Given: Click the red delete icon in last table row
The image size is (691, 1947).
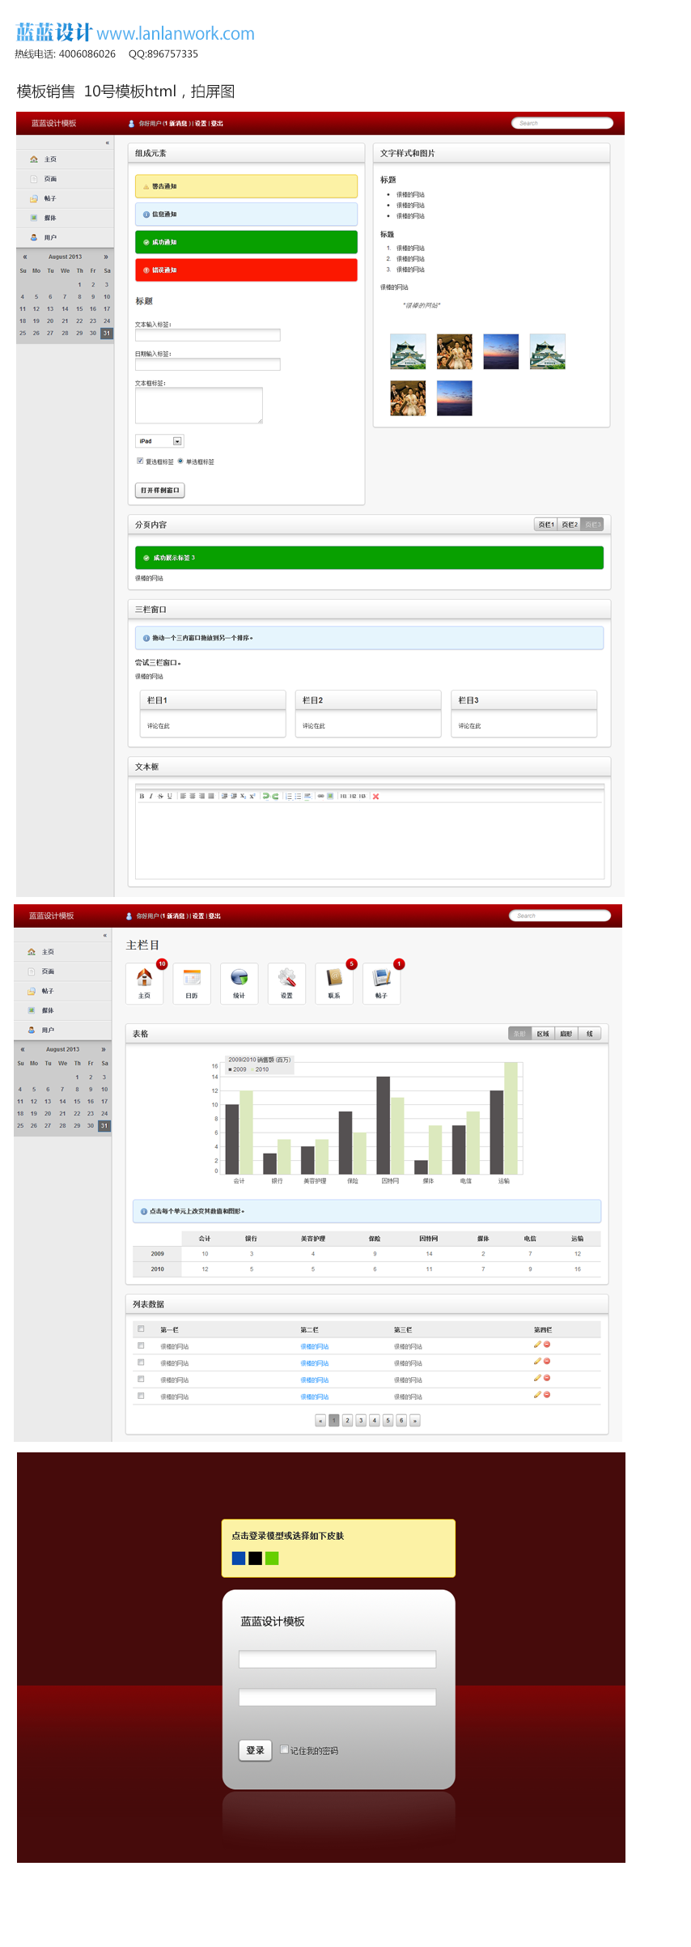Looking at the screenshot, I should pyautogui.click(x=547, y=1395).
